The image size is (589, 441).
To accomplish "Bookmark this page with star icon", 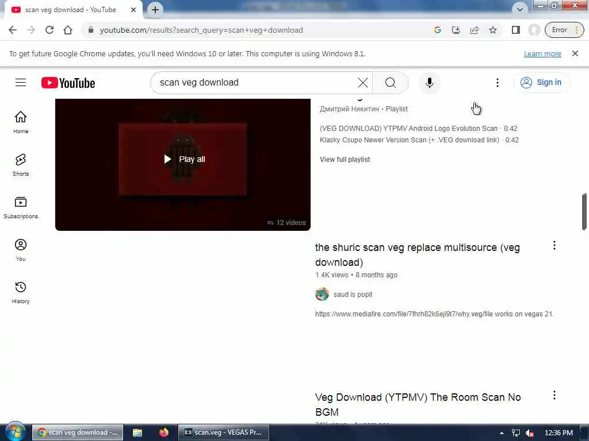I will (493, 30).
